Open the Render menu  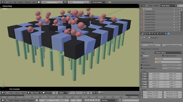pos(21,2)
